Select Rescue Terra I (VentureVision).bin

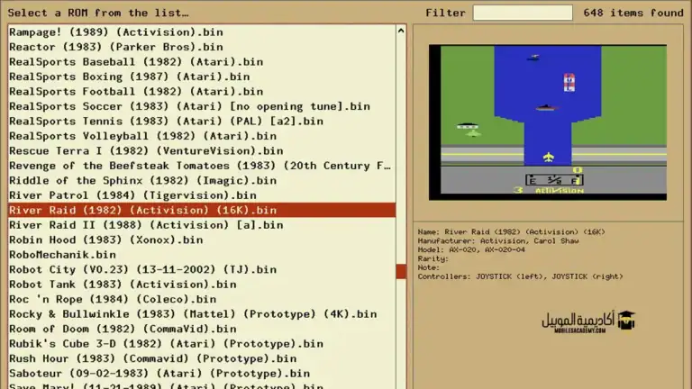pyautogui.click(x=146, y=150)
